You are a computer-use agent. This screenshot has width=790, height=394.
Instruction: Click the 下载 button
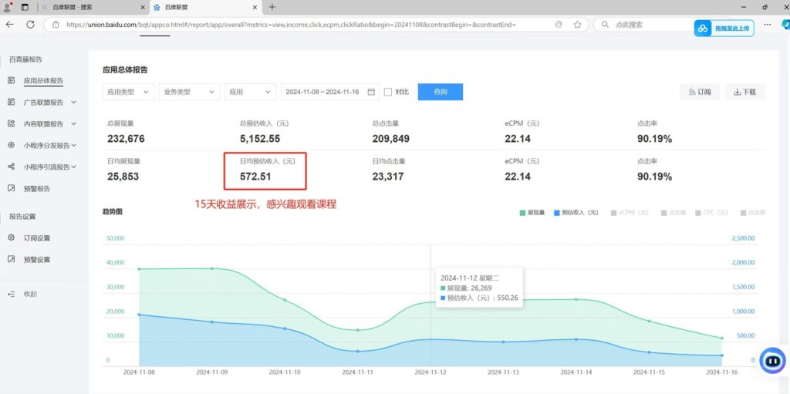(744, 92)
